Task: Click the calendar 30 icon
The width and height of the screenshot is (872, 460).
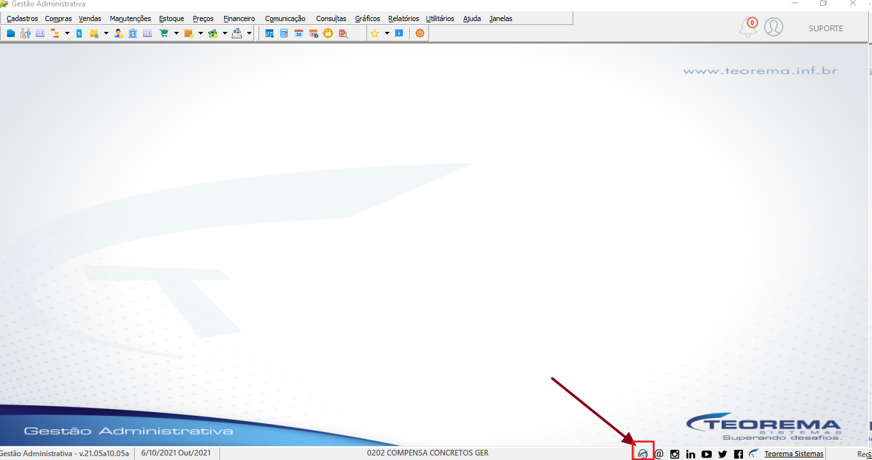Action: [x=299, y=33]
